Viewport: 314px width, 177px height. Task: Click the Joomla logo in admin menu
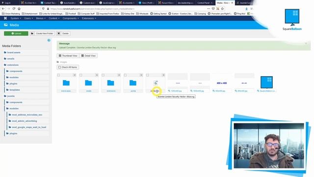coord(5,18)
